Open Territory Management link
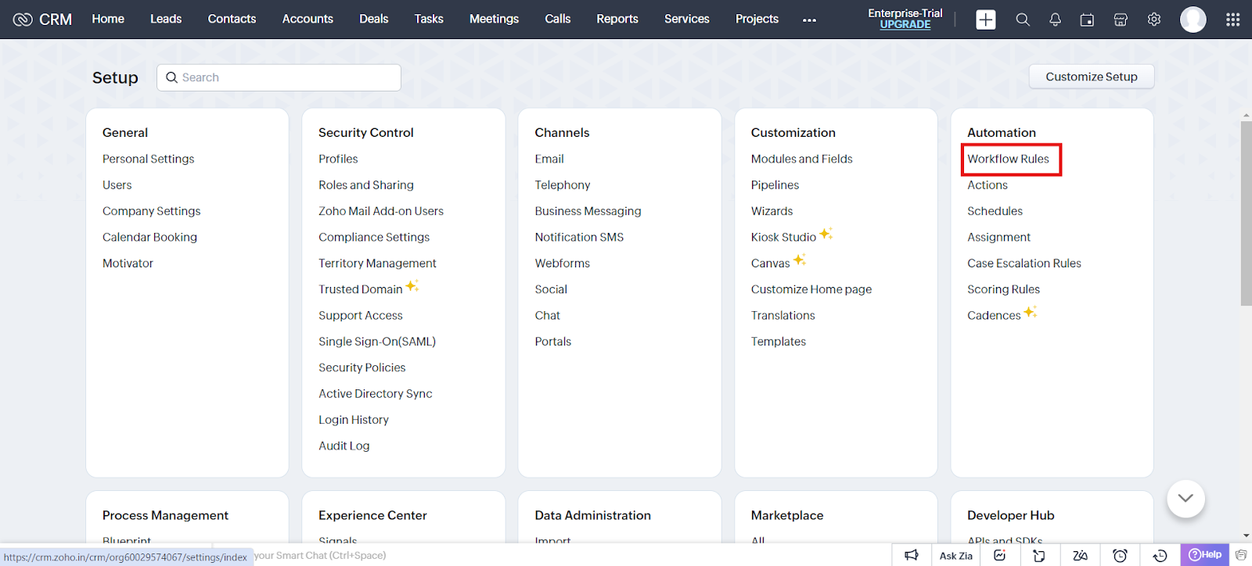Image resolution: width=1252 pixels, height=566 pixels. click(377, 263)
